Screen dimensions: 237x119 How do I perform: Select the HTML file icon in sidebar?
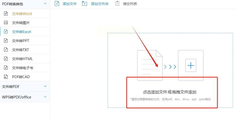pos(6,59)
